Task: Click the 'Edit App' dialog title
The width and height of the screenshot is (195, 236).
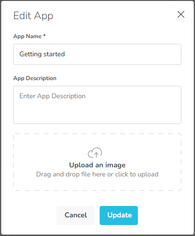Action: (x=33, y=16)
